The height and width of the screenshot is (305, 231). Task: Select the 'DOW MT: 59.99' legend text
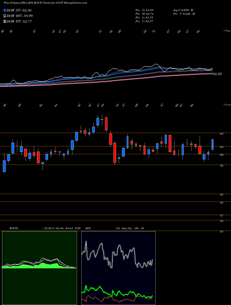tap(19, 16)
